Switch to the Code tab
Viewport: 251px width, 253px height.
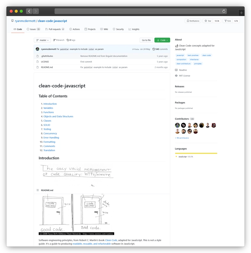pyautogui.click(x=18, y=29)
